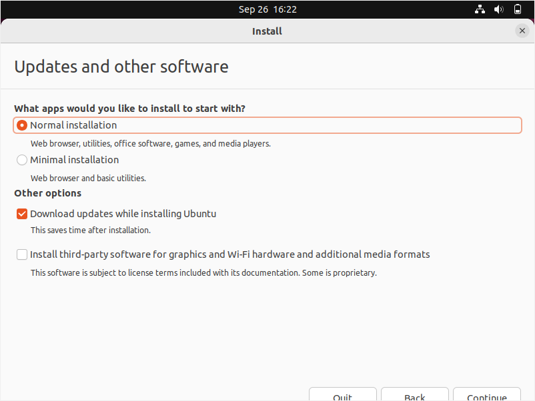535x401 pixels.
Task: Click the Normal installation description text
Action: (150, 143)
